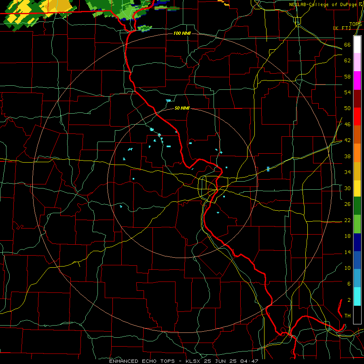Click the '50 NMI' range ring label

pyautogui.click(x=182, y=108)
